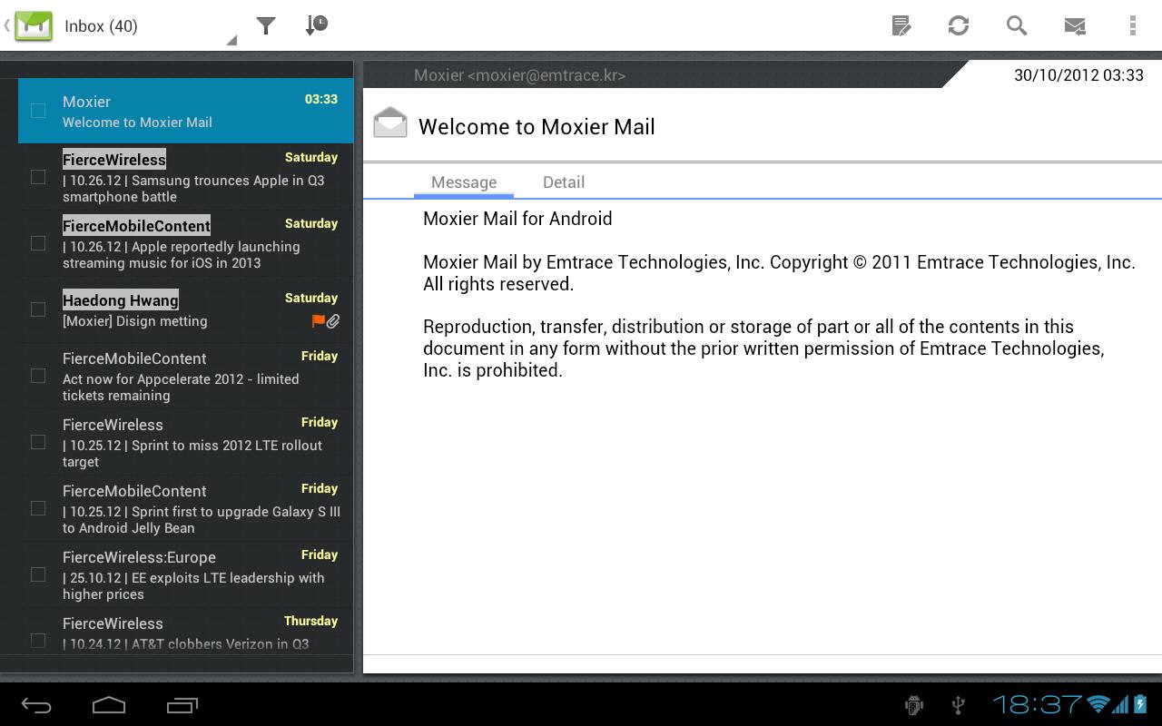Click the open envelope icon beside subject
Image resolution: width=1162 pixels, height=726 pixels.
(390, 123)
